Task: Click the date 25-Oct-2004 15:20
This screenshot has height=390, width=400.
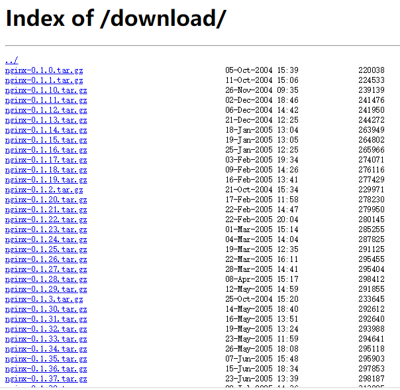Action: [262, 300]
